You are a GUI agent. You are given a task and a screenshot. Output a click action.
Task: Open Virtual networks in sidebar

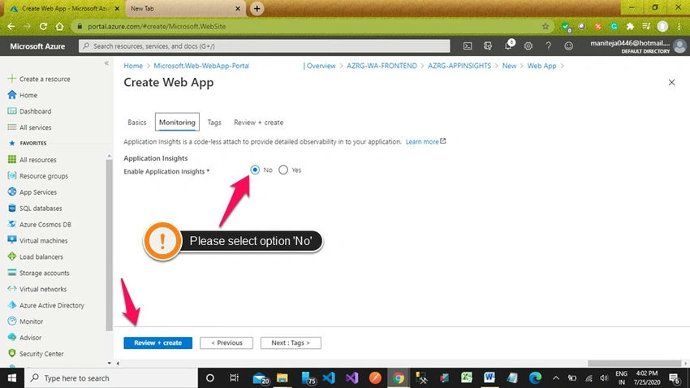coord(43,289)
